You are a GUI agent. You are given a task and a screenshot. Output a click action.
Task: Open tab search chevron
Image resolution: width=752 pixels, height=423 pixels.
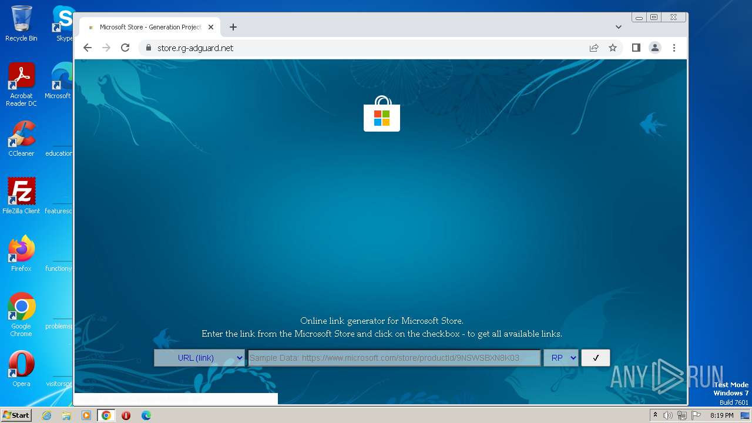tap(619, 27)
